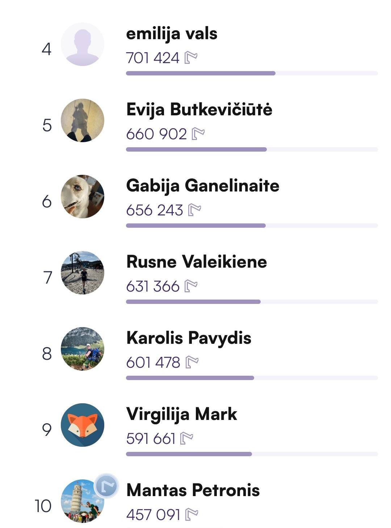Open Karolis Pavydis profile photo

(x=83, y=349)
